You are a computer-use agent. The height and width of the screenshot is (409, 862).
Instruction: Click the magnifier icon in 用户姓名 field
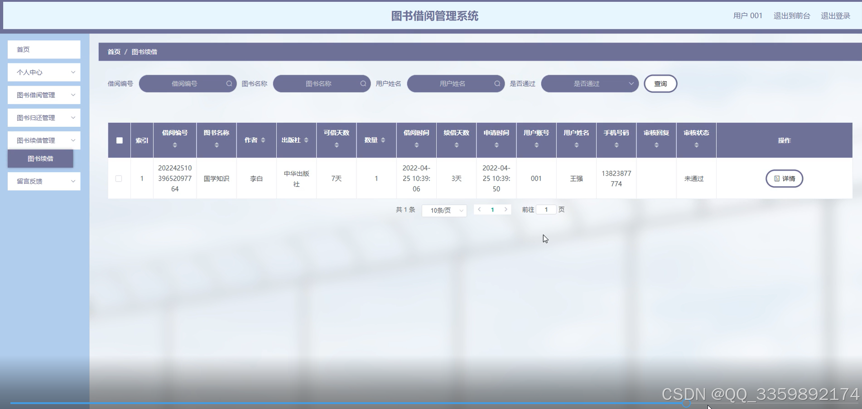[x=497, y=83]
